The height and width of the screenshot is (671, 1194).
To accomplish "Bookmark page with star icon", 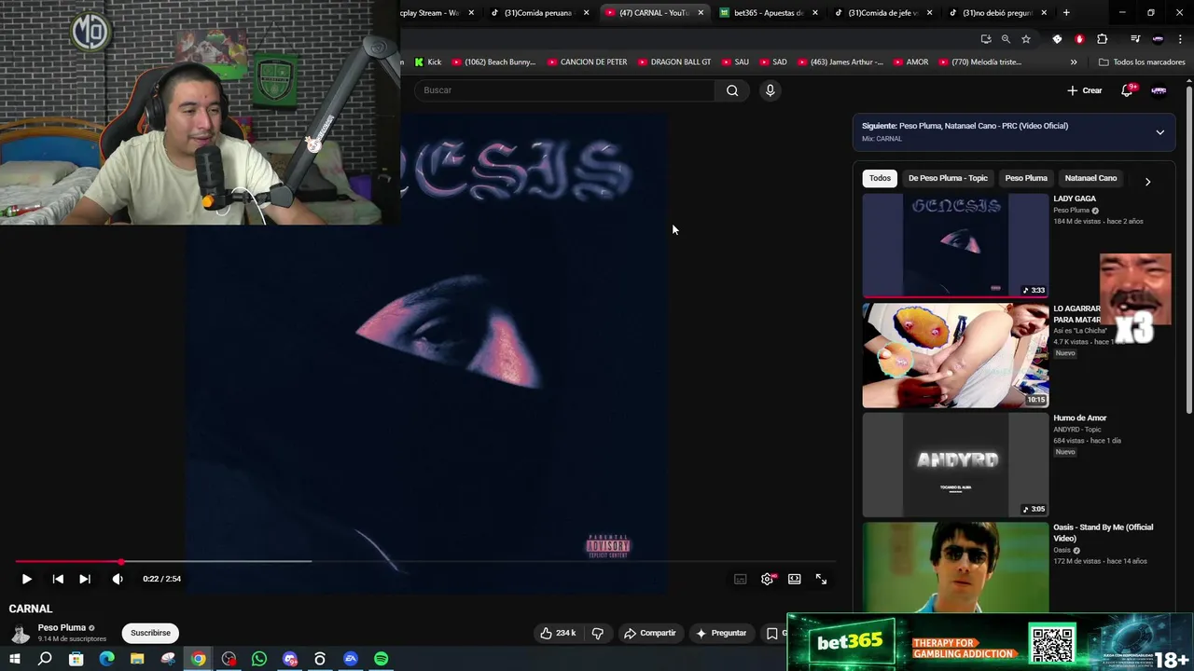I will 1026,39.
